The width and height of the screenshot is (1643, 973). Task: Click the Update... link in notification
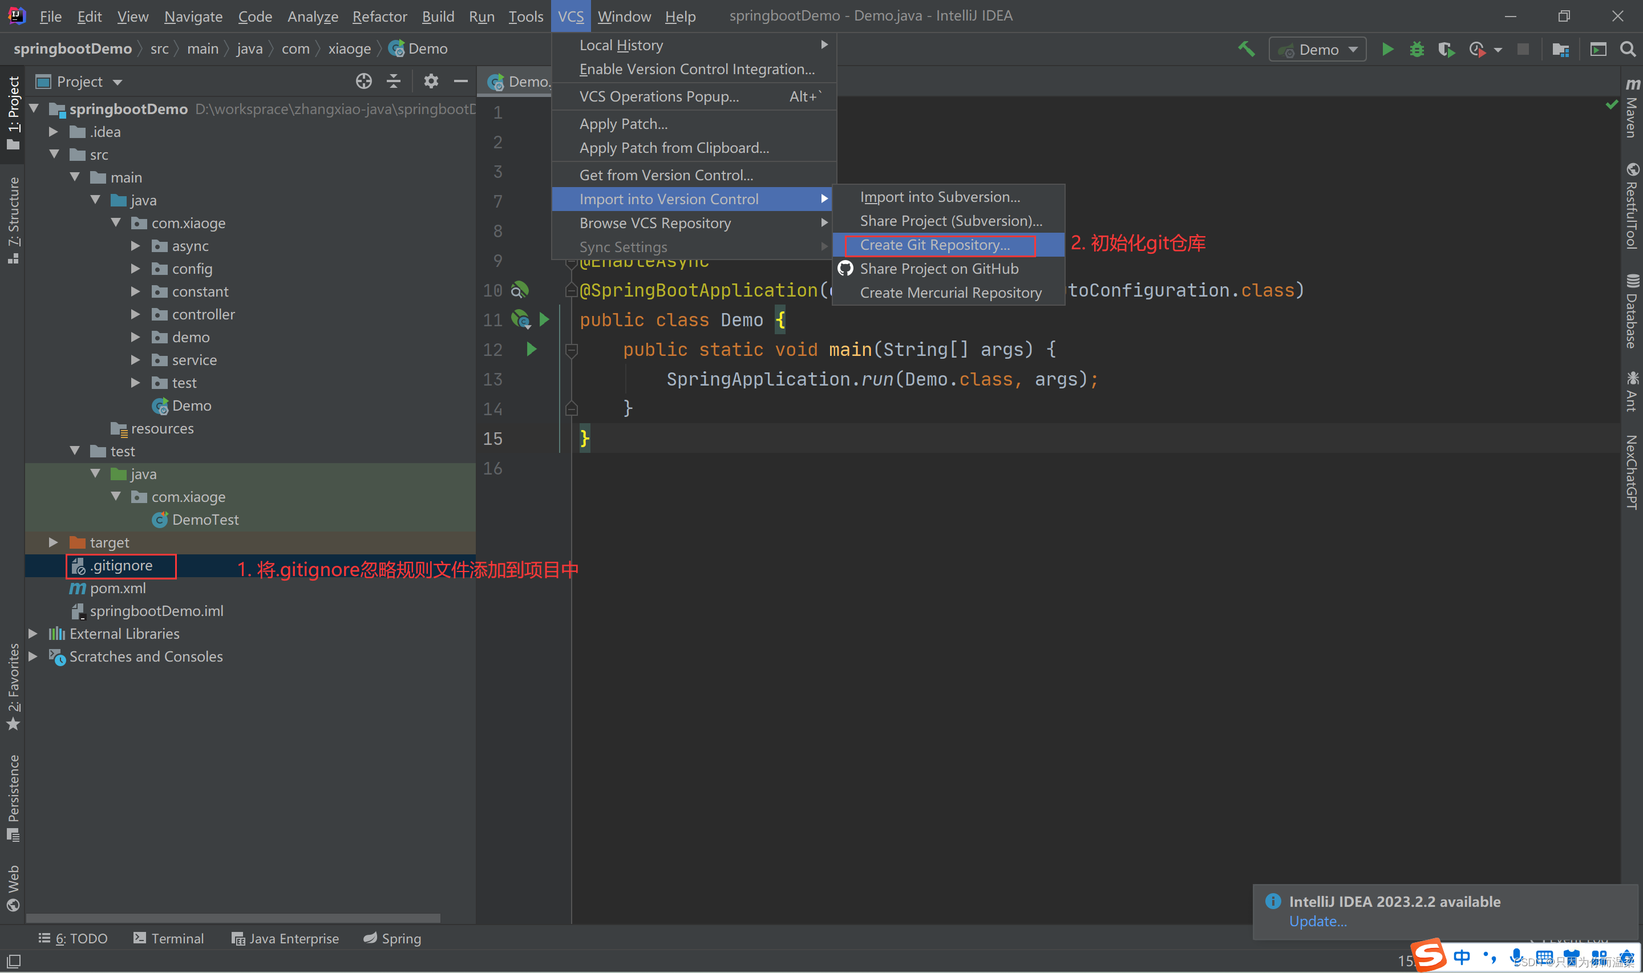tap(1317, 921)
